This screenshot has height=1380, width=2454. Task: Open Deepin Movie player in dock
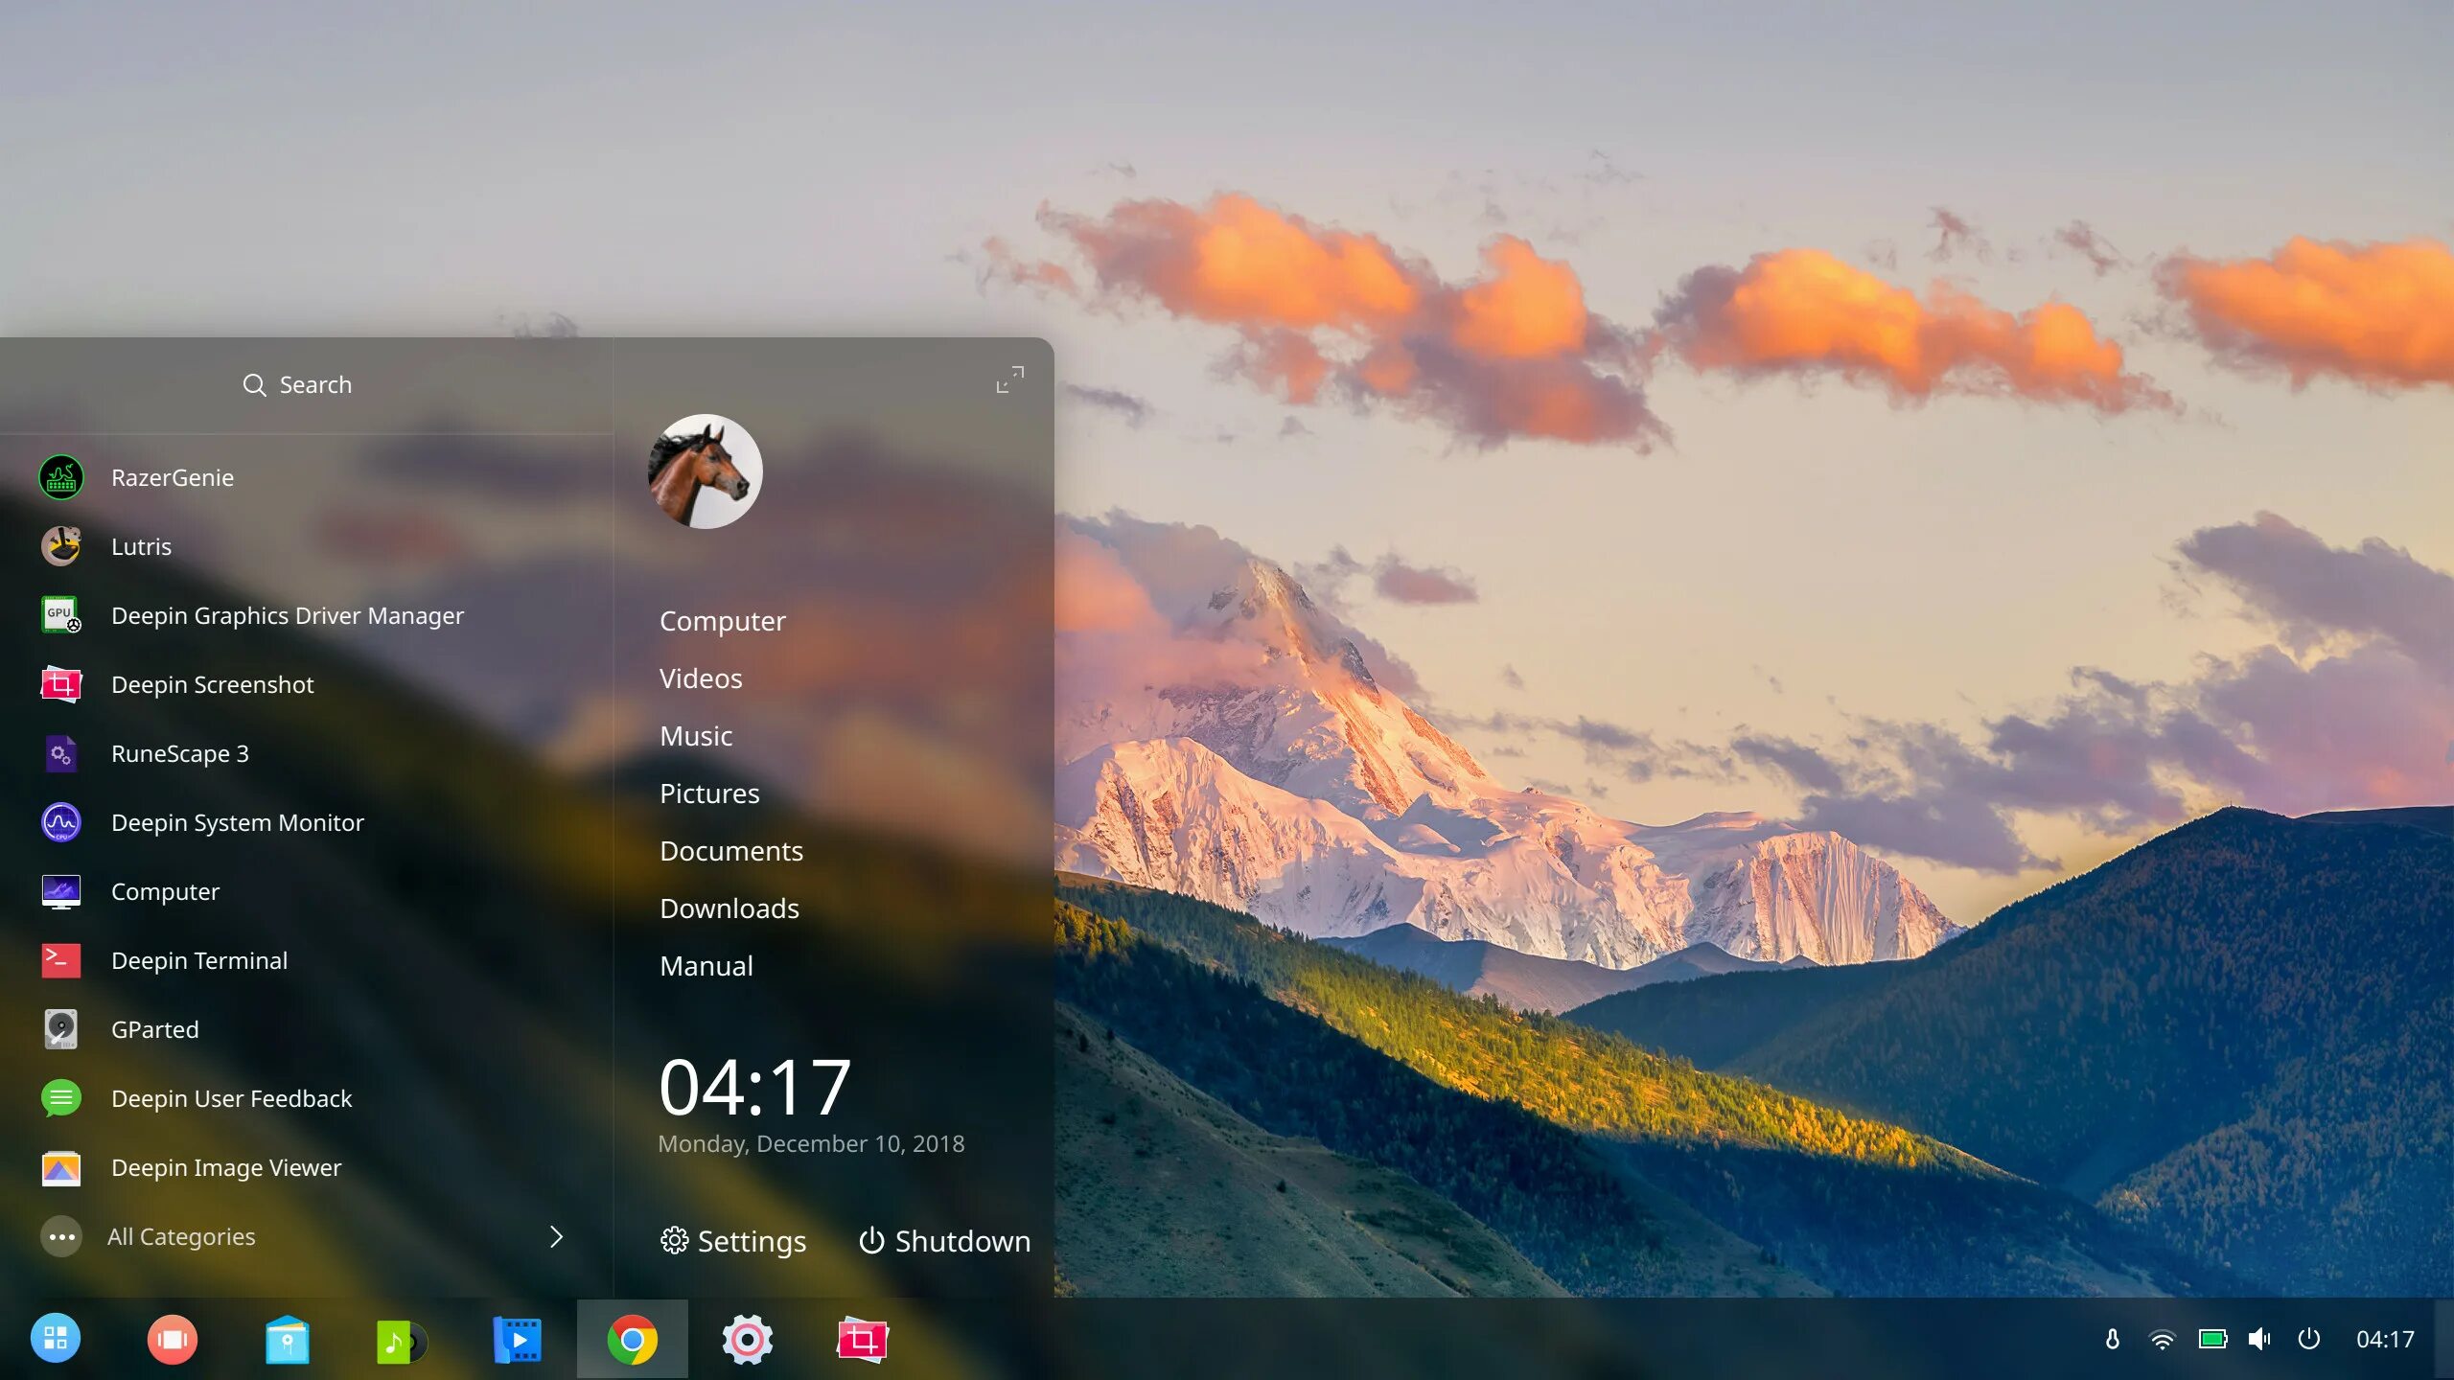(517, 1339)
